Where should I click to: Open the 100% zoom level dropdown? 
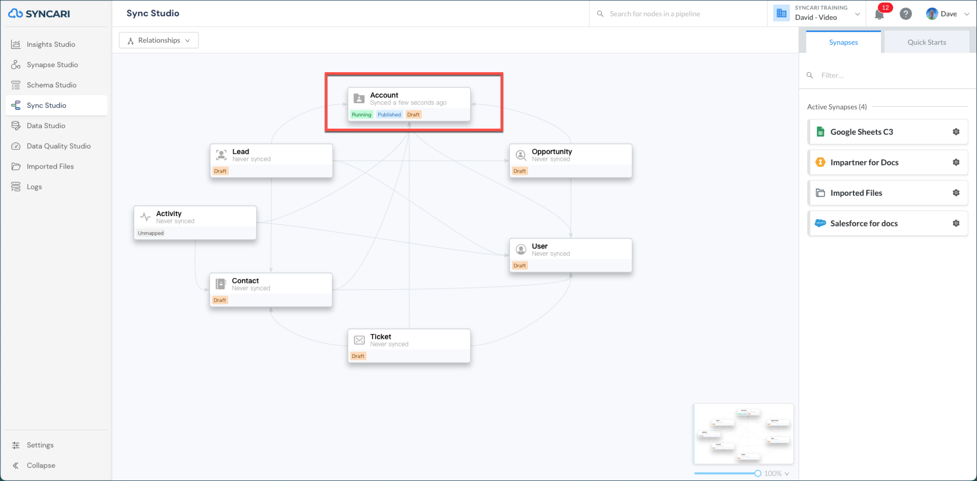click(x=776, y=473)
